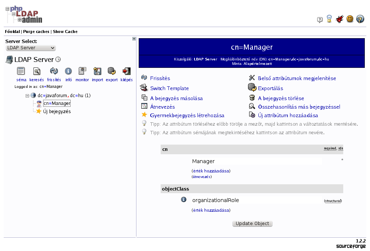Open the help question mark icon
This screenshot has width=370, height=251.
(360, 19)
